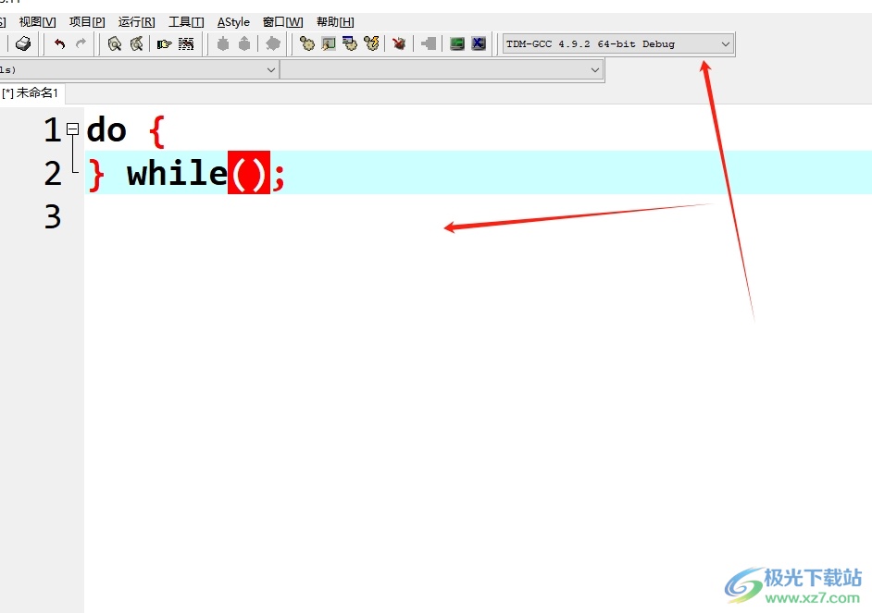
Task: Open the AStyle menu
Action: click(x=233, y=21)
